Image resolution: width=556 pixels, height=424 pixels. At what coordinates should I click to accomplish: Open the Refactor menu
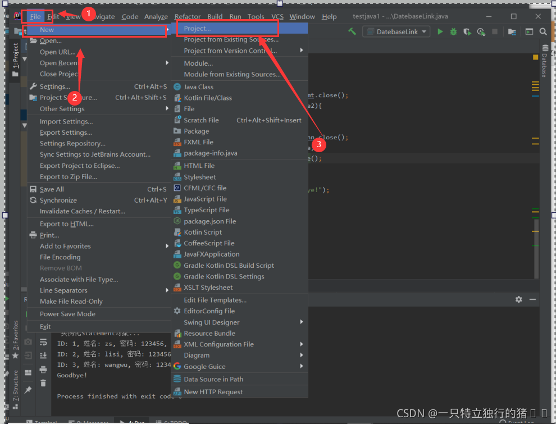tap(188, 17)
